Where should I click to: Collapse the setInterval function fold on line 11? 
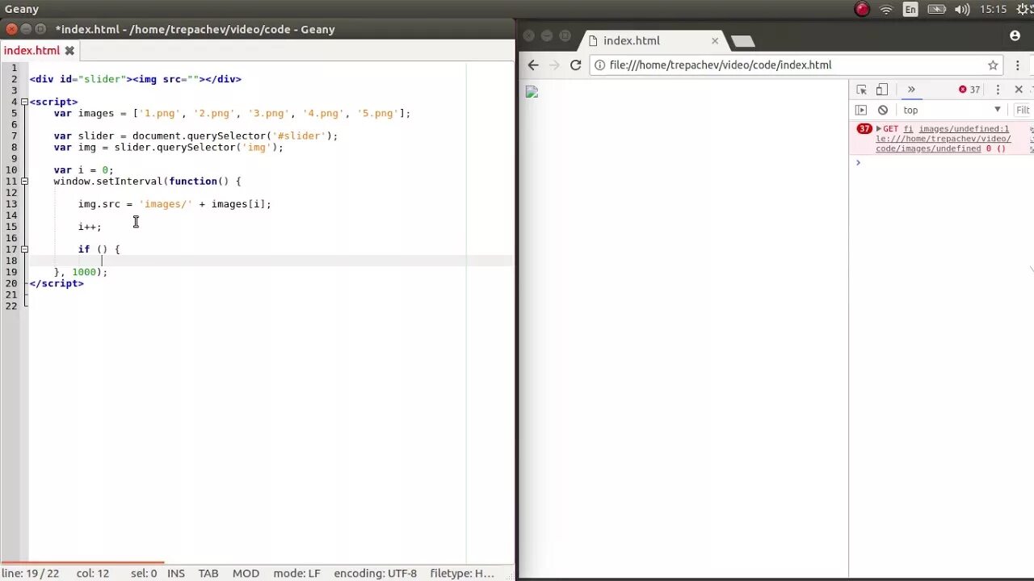24,181
